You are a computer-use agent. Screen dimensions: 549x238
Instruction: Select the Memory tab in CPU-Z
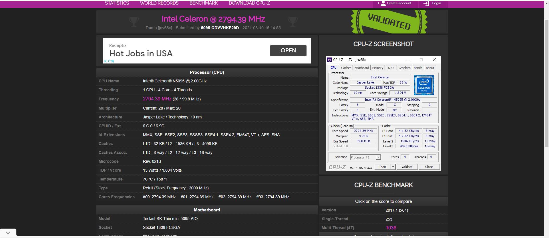[x=377, y=68]
